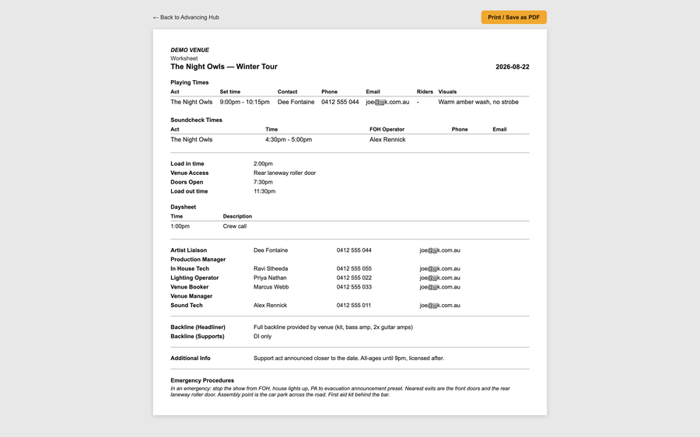Click Backline (Headliner) description text

[333, 327]
